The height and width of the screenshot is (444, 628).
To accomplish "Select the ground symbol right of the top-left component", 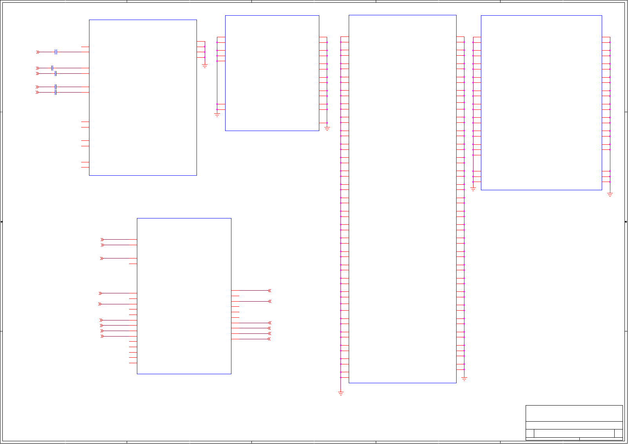I will 205,66.
